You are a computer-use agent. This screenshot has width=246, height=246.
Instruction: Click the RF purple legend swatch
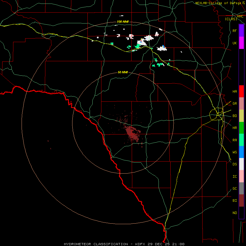[241, 31]
